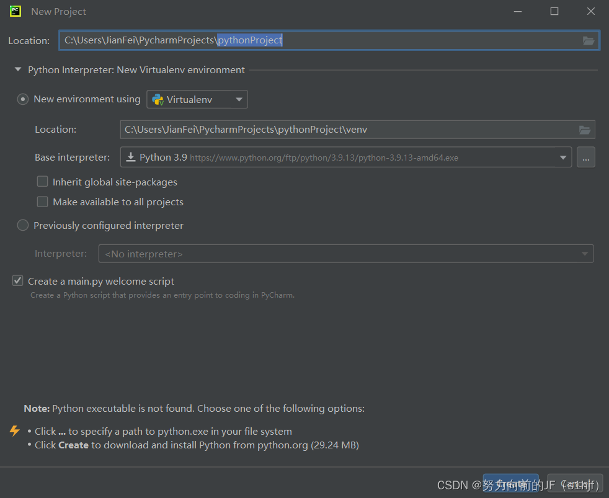Click the PyCharm logo in title bar
The width and height of the screenshot is (609, 498).
coord(15,11)
